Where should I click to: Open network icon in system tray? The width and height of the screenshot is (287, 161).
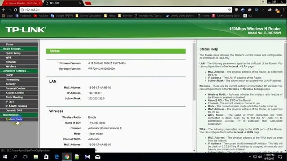point(255,157)
